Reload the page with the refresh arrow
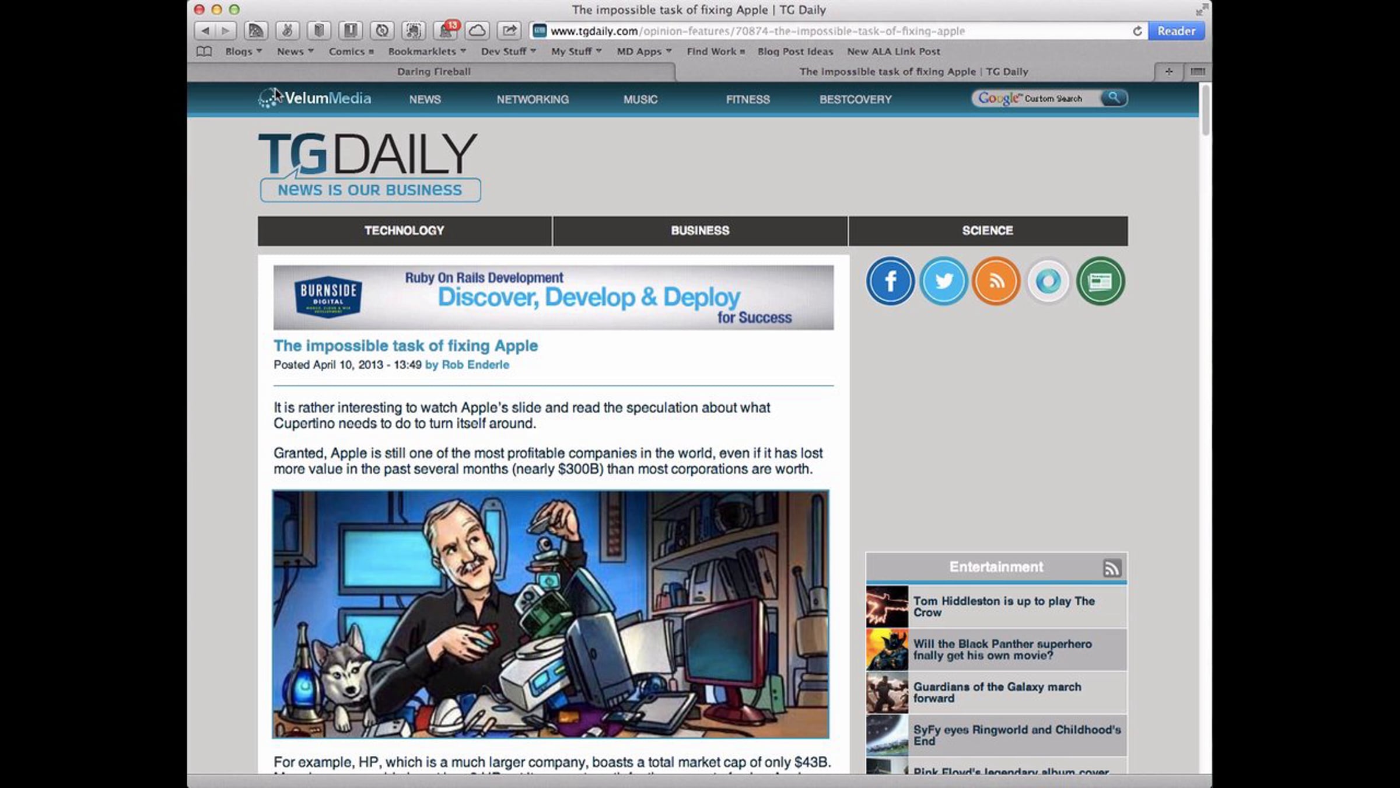The height and width of the screenshot is (788, 1400). [x=1137, y=31]
